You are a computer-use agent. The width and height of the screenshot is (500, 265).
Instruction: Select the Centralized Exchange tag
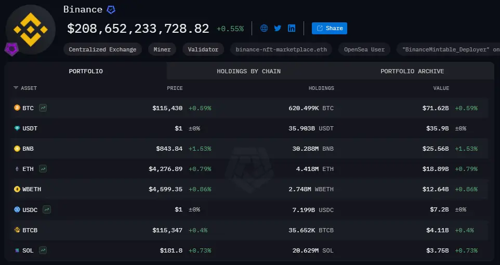[102, 49]
